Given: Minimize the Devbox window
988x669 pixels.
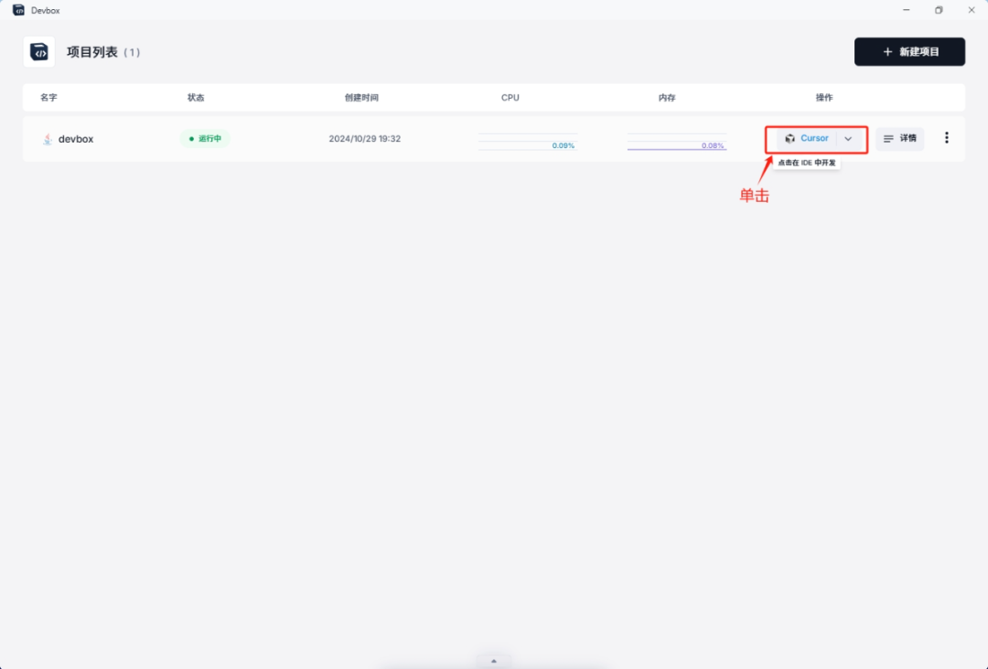Looking at the screenshot, I should click(x=906, y=10).
